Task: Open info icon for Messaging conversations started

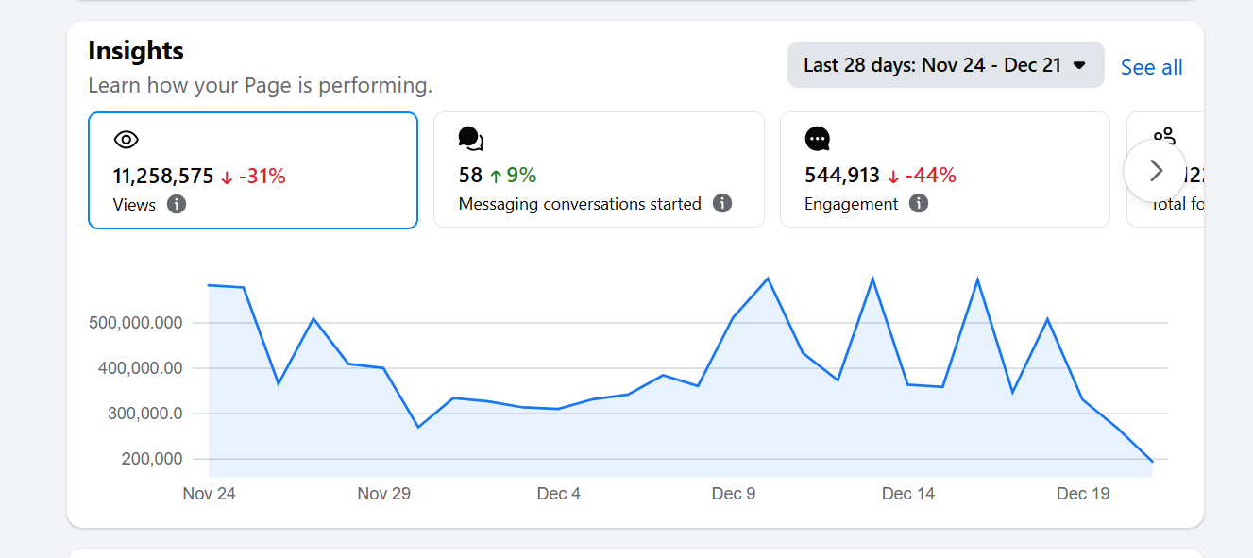Action: pos(722,204)
